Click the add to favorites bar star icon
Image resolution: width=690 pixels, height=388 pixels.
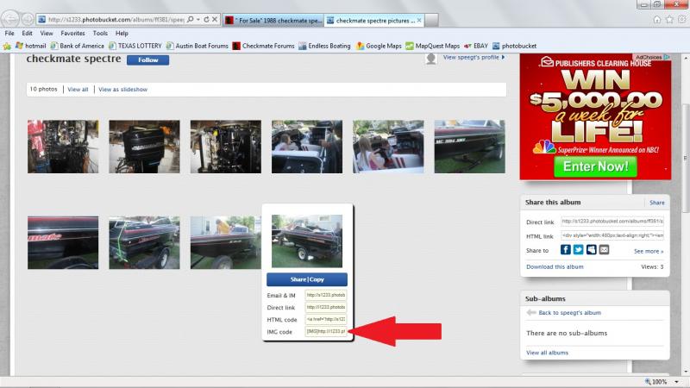pos(7,46)
